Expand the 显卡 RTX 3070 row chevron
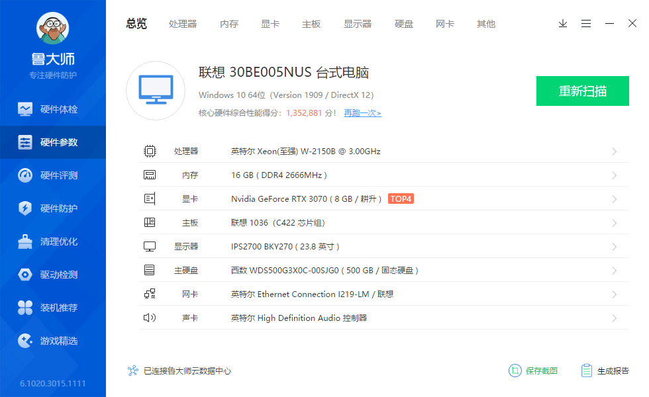This screenshot has height=397, width=649. tap(615, 199)
